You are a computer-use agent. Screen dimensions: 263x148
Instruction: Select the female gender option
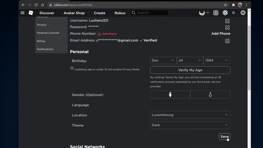(x=210, y=95)
